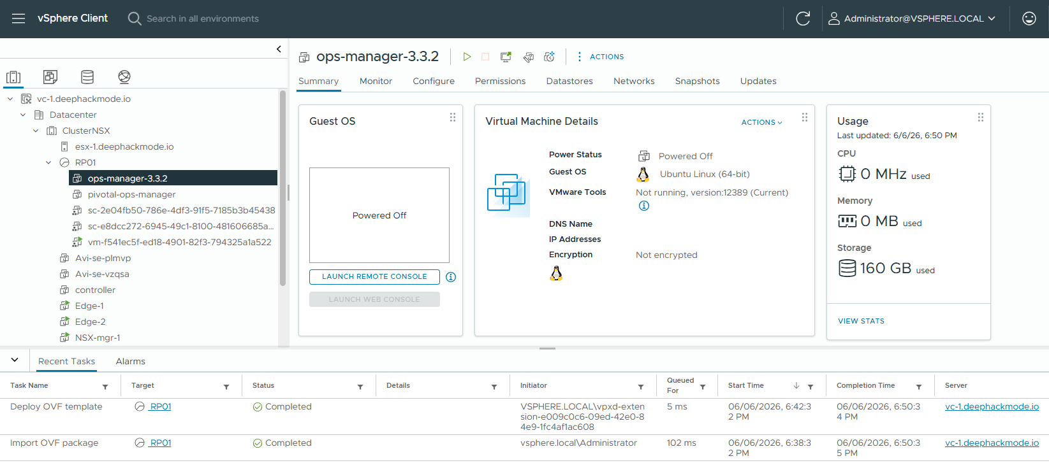Open the feedback smiley icon
The width and height of the screenshot is (1049, 463).
pos(1029,18)
